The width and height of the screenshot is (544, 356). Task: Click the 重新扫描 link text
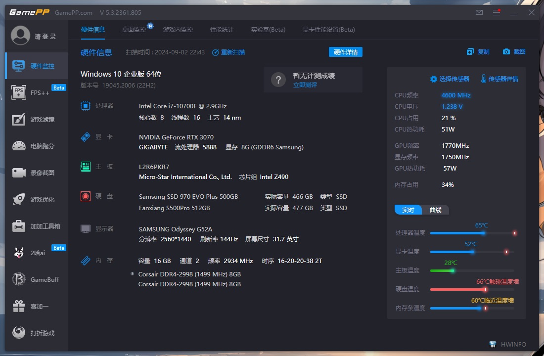click(233, 52)
